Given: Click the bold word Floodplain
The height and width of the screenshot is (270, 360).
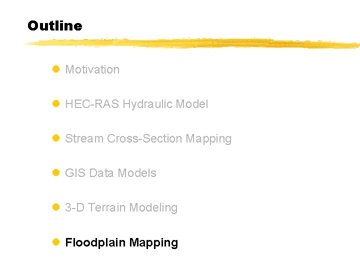Looking at the screenshot, I should point(95,243).
